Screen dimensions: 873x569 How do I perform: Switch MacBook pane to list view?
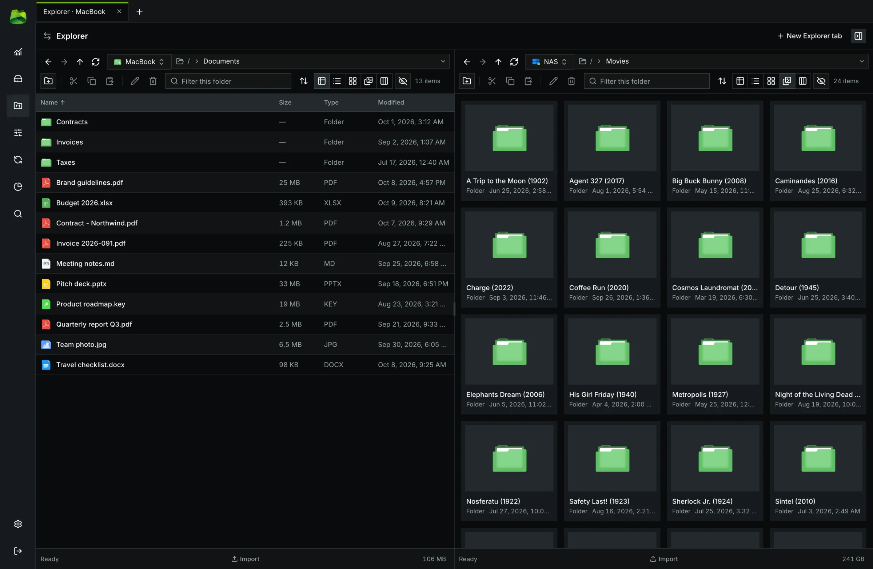(x=337, y=81)
